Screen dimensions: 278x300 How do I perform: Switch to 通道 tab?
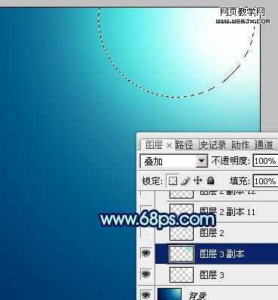coord(264,145)
